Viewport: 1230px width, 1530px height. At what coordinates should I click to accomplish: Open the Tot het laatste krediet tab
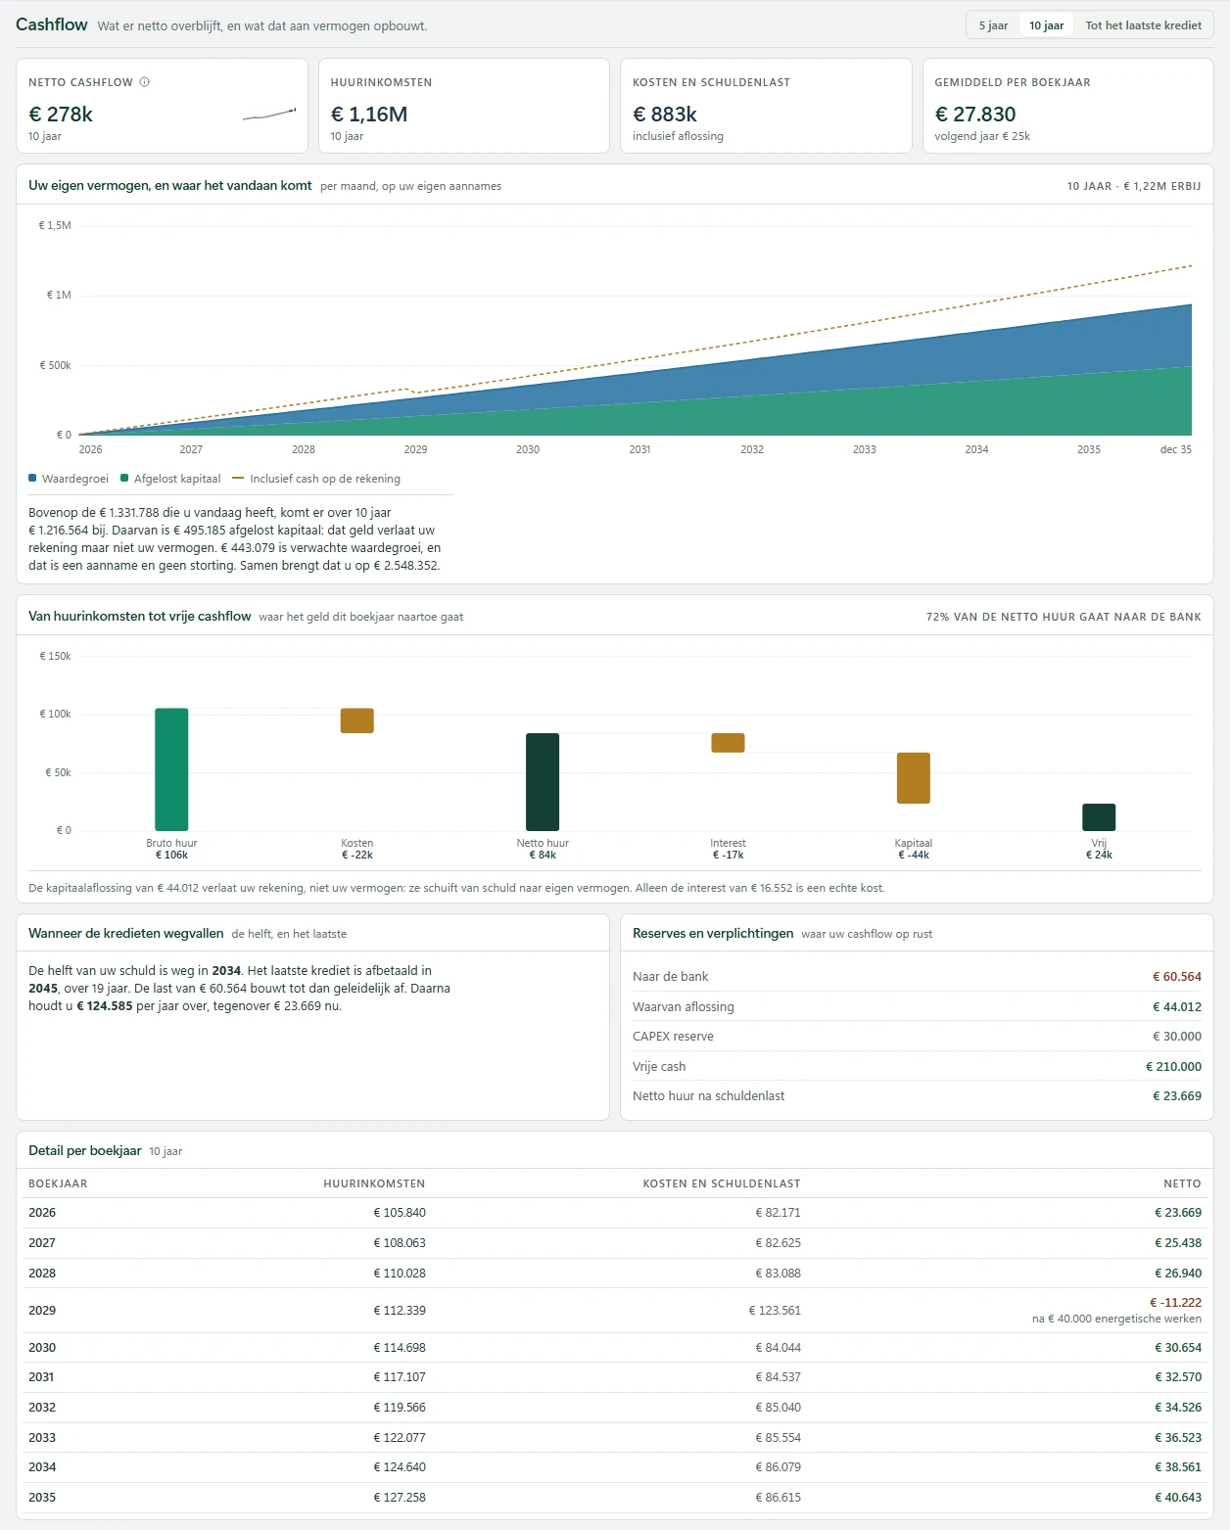click(1143, 25)
